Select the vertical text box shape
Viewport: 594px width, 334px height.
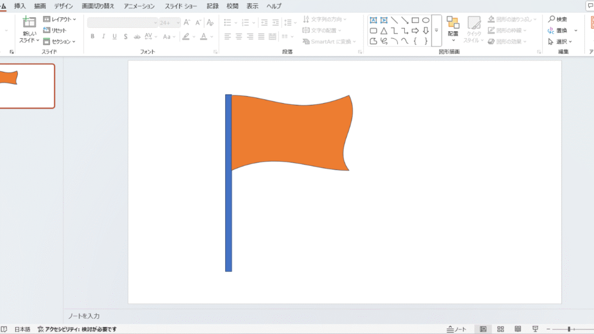pyautogui.click(x=384, y=20)
